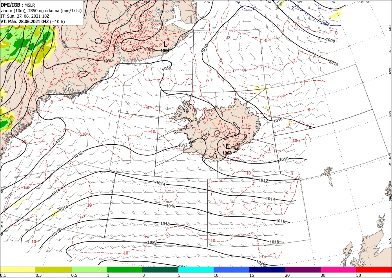Click the "(+10 h)" forecast offset text
This screenshot has width=392, height=278.
click(57, 22)
